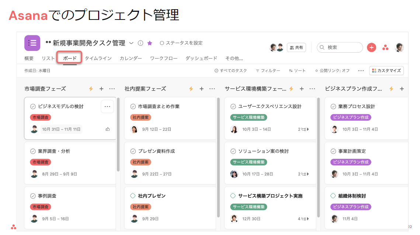This screenshot has width=420, height=235.
Task: Click lightning rules icon for 市場調査フェーズ
Action: [91, 89]
